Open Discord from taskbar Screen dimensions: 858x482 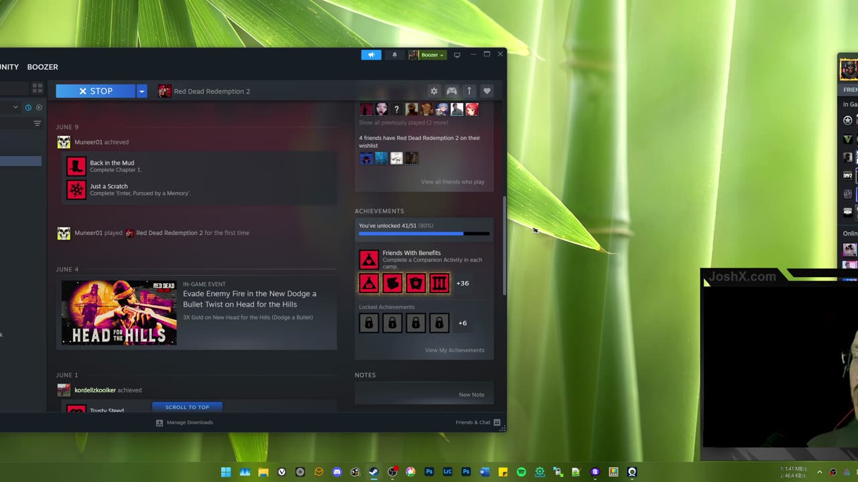point(337,472)
